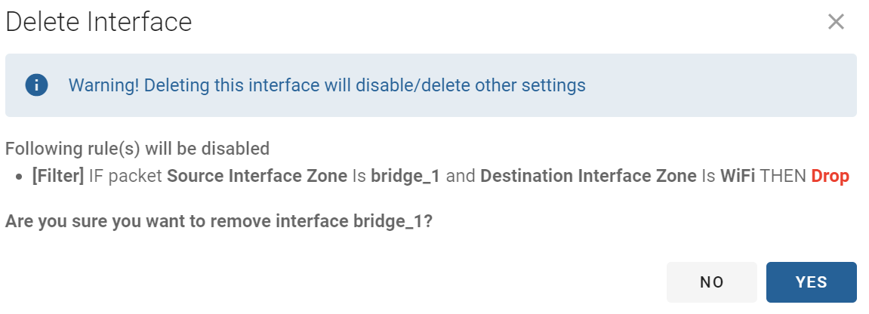Click the Delete Interface dialog title
The height and width of the screenshot is (314, 869).
click(x=99, y=22)
